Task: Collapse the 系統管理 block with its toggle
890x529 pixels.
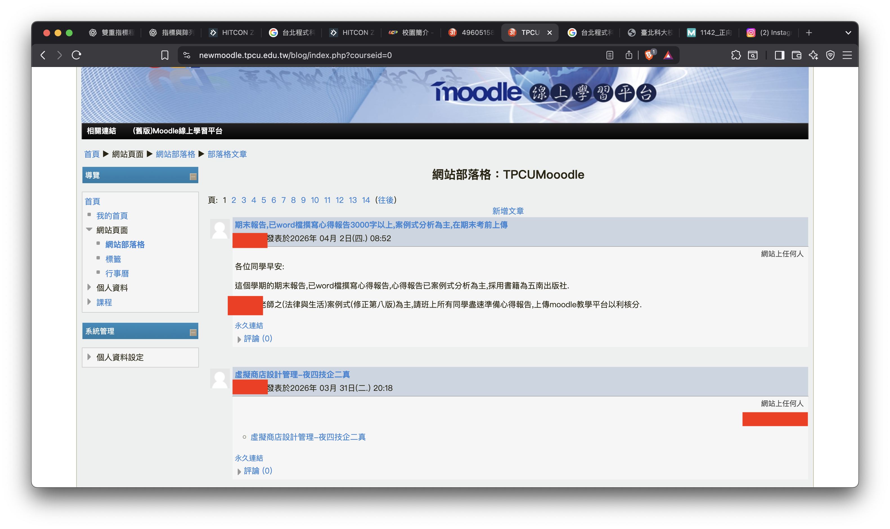Action: (193, 332)
